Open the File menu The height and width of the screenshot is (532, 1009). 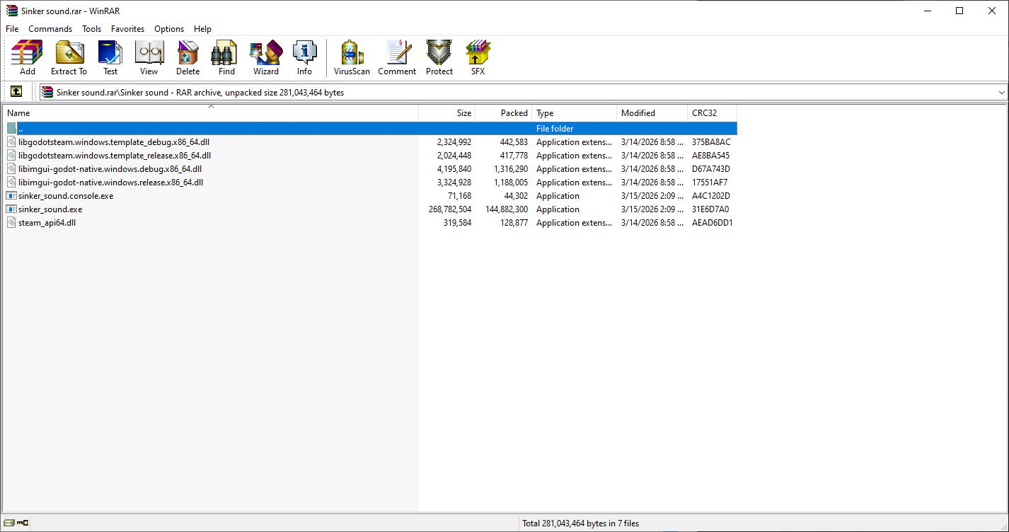pyautogui.click(x=12, y=29)
